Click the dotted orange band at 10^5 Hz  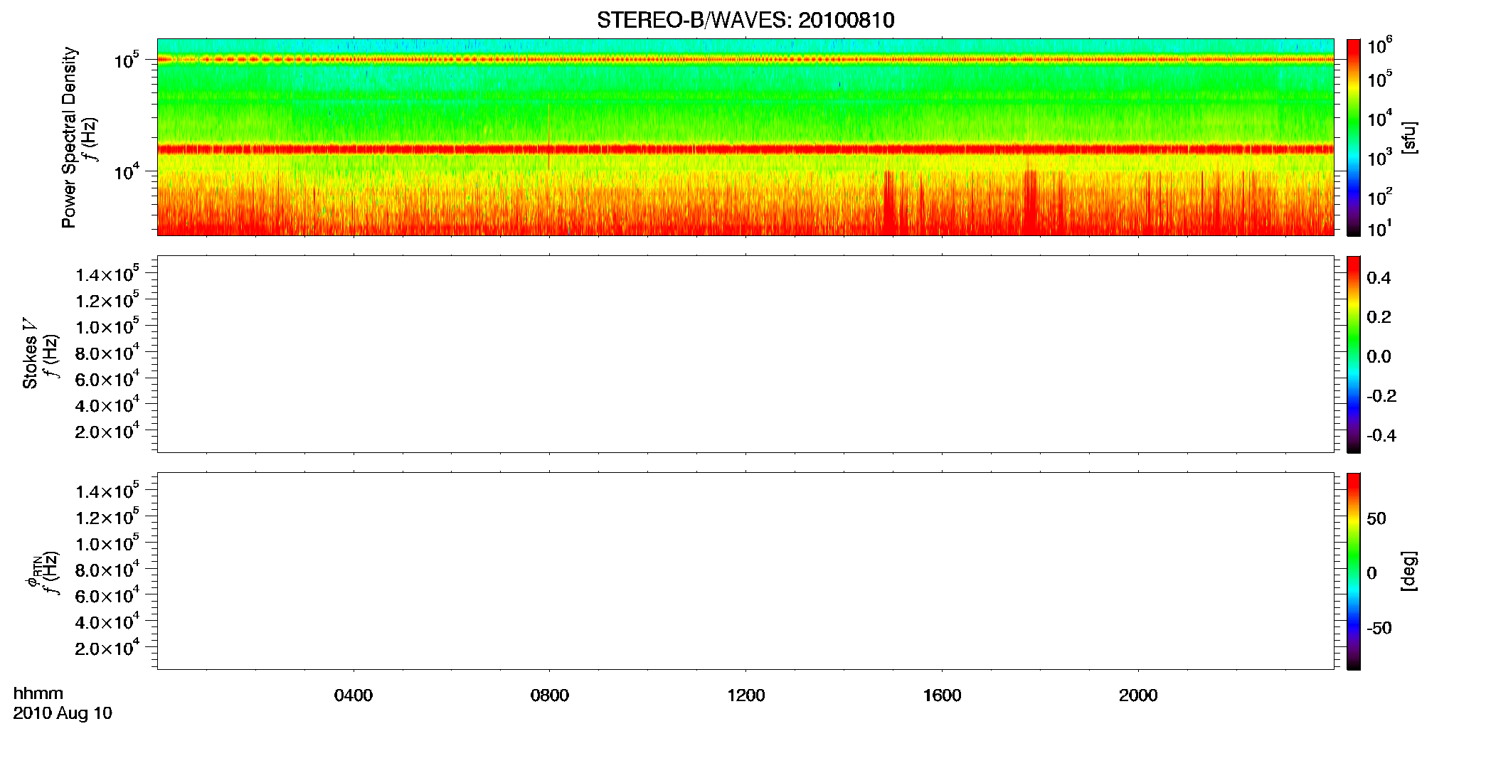coord(745,60)
